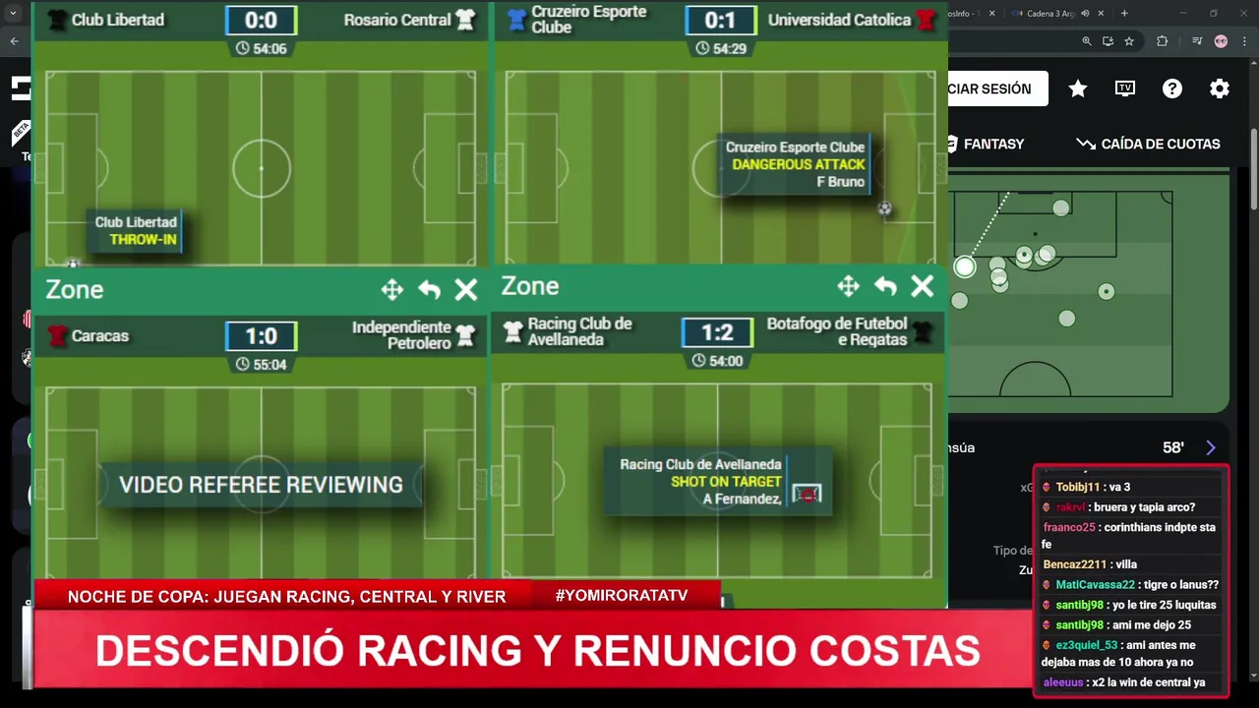Click the Rosario Central white shirt icon
This screenshot has width=1259, height=708.
tap(465, 20)
